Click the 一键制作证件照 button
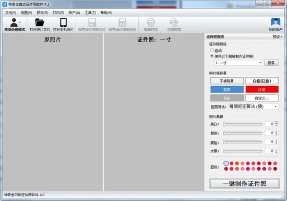Image resolution: width=287 pixels, height=201 pixels. 244,183
